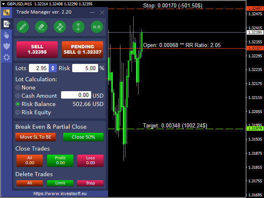Click the green eraser clear-lines icon
264x198 pixels.
click(x=41, y=27)
